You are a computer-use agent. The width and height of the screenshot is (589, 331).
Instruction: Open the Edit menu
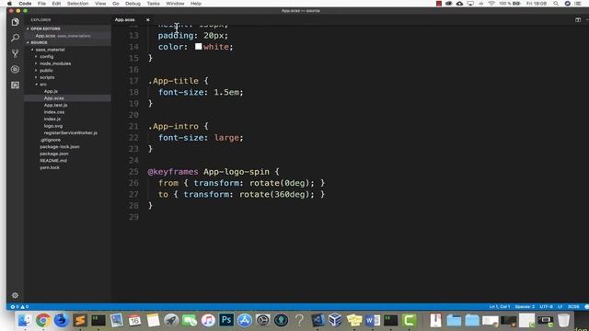coord(56,4)
